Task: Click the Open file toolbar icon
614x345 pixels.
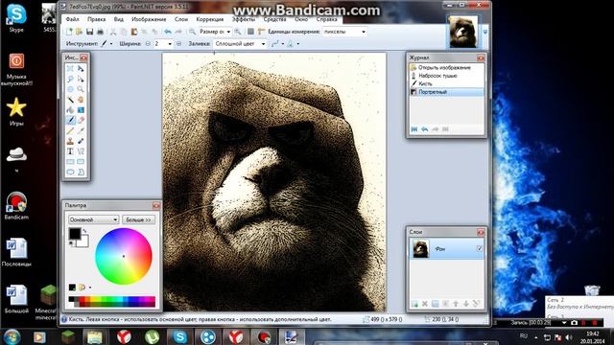Action: tap(79, 32)
